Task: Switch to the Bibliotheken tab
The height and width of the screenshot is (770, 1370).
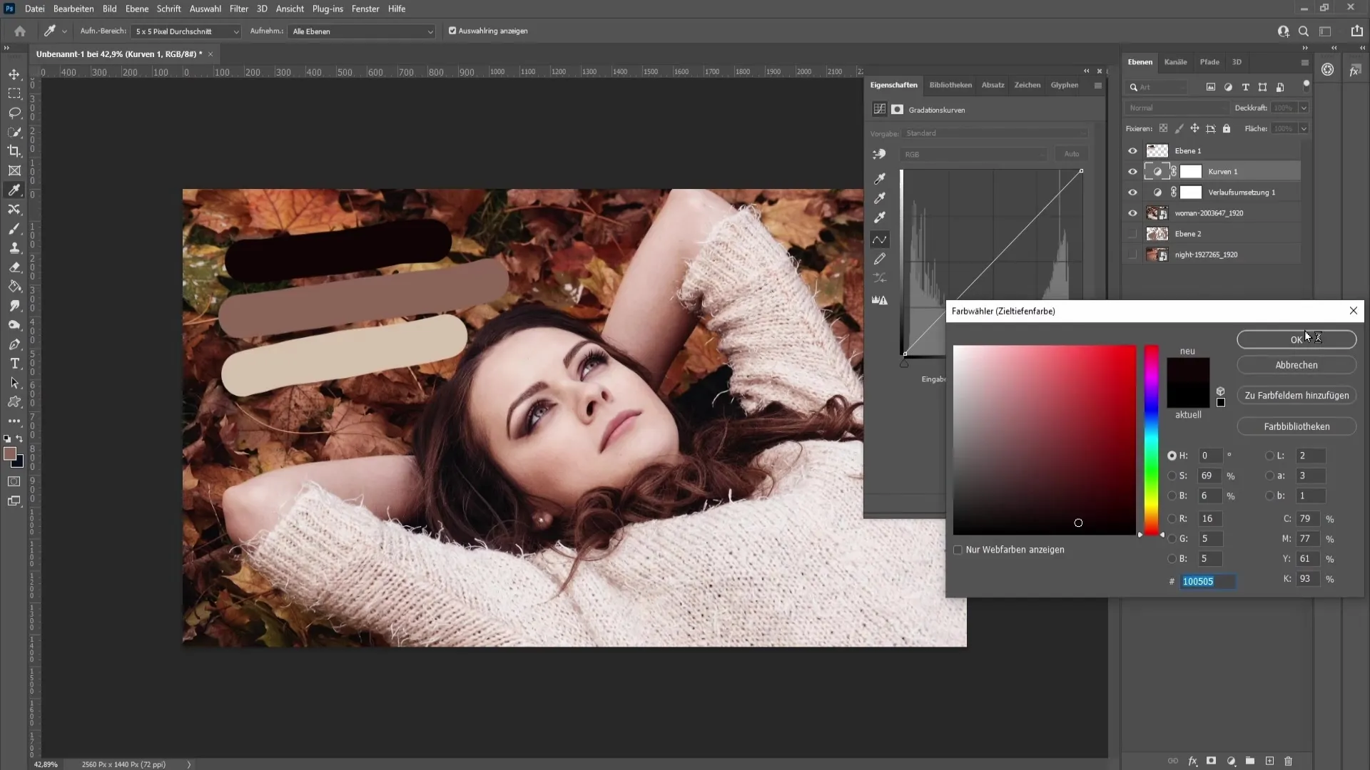Action: [x=950, y=85]
